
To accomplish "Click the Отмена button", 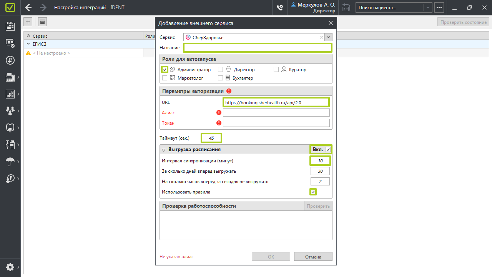I will click(x=313, y=257).
